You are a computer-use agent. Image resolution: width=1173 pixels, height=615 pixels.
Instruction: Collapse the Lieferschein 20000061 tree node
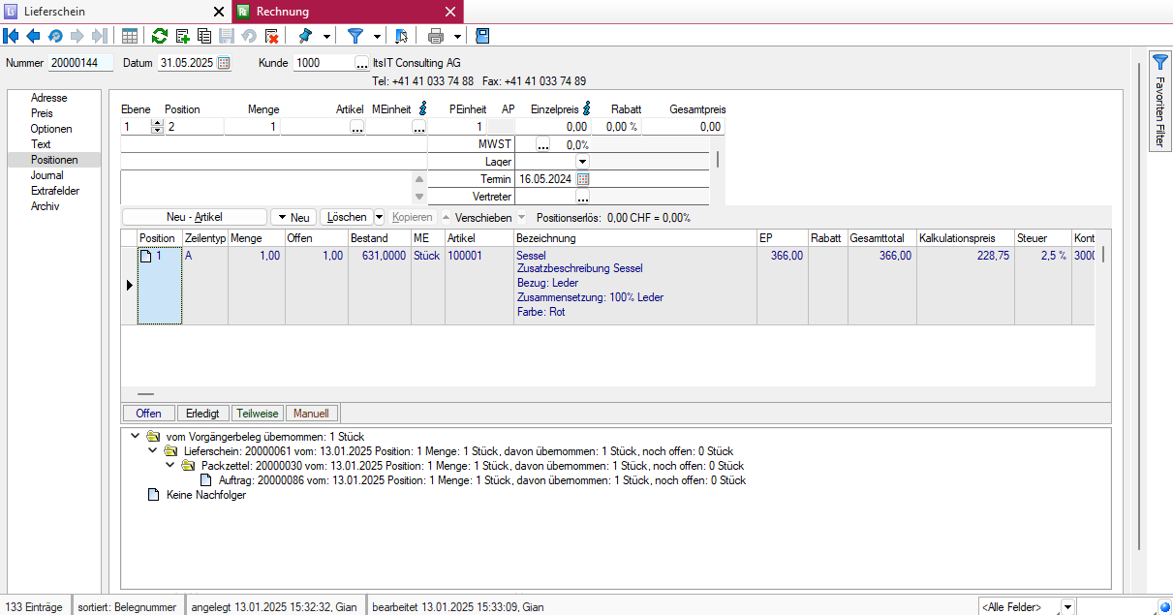click(152, 451)
